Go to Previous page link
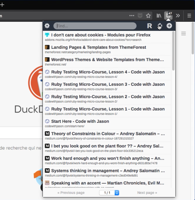This screenshot has height=200, width=195. [71, 192]
